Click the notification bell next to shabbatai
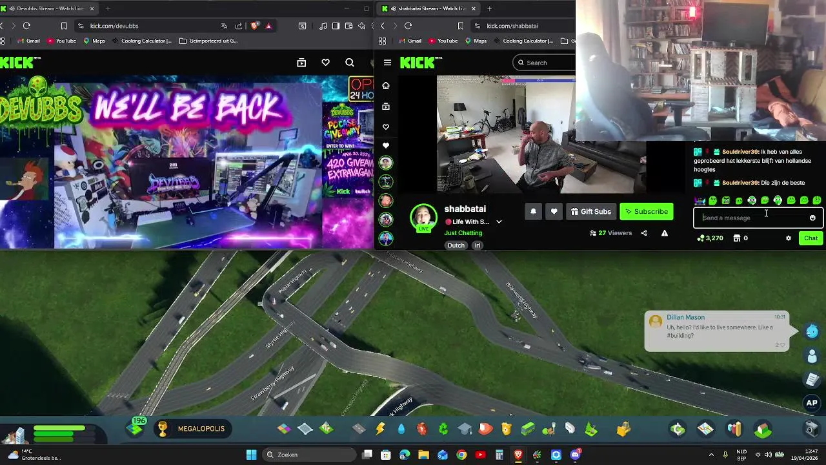The width and height of the screenshot is (826, 465). 533,211
